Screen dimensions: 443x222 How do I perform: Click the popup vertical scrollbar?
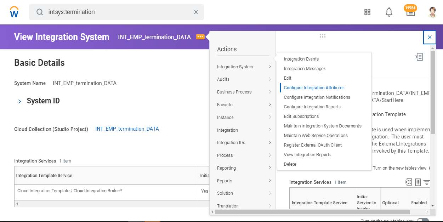coord(432,92)
